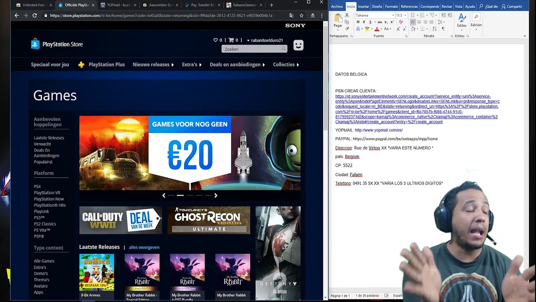Select the Format Painter brush icon
Screen dimensions: 536x302
[x=347, y=29]
